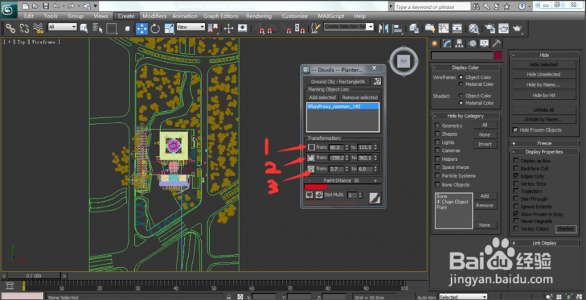
Task: Collapse the Hide by Category rollout
Action: tap(465, 116)
